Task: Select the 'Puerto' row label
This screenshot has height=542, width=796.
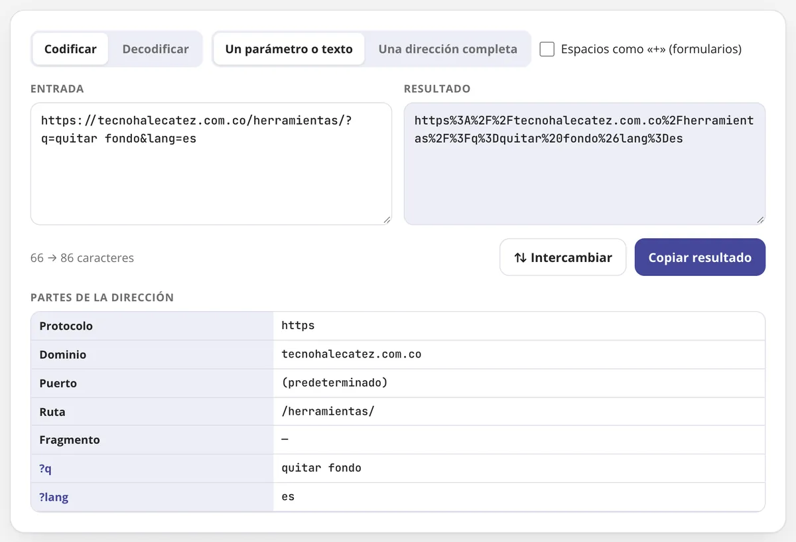Action: (x=152, y=383)
